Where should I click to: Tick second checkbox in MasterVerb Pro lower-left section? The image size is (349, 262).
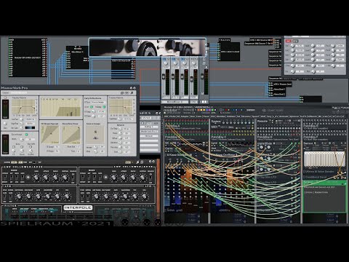[x=22, y=147]
